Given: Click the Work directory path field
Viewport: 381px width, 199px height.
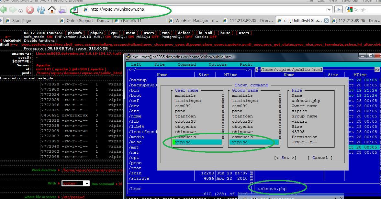Looking at the screenshot, I should click(x=92, y=170).
